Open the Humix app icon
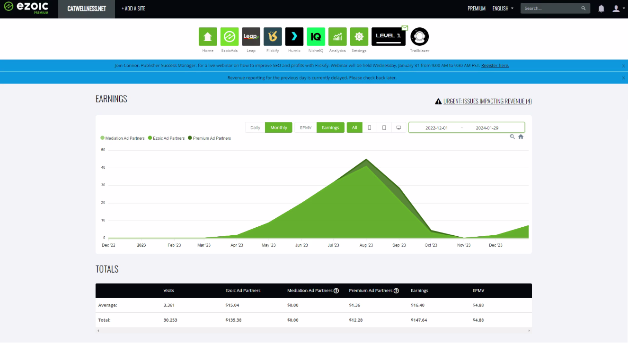The width and height of the screenshot is (628, 343). tap(294, 36)
